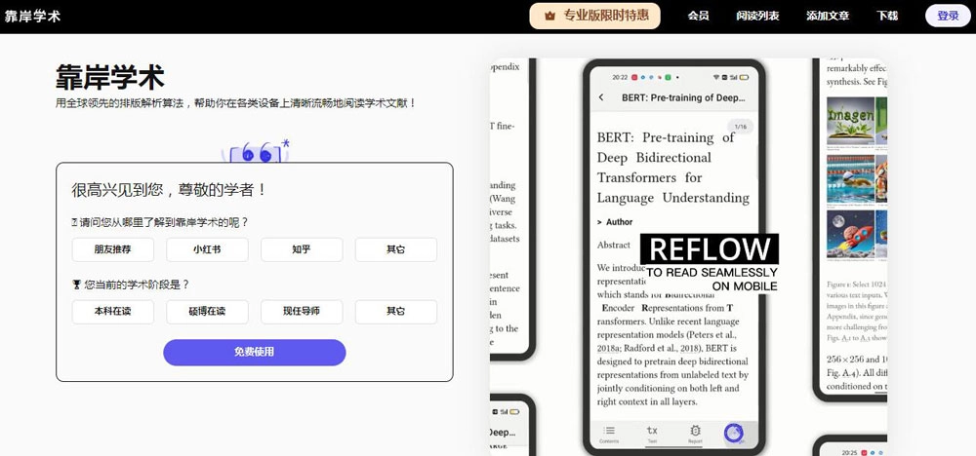Go to 阅读列表 in the navbar
Viewport: 976px width, 456px height.
click(x=757, y=17)
